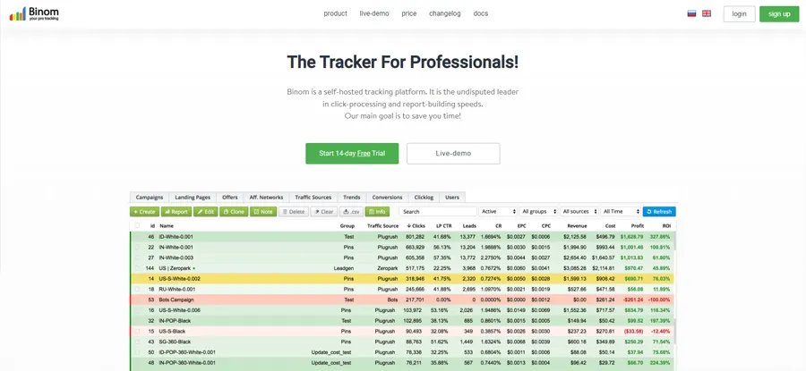Expand the All groups dropdown
806x371 pixels.
click(x=538, y=212)
